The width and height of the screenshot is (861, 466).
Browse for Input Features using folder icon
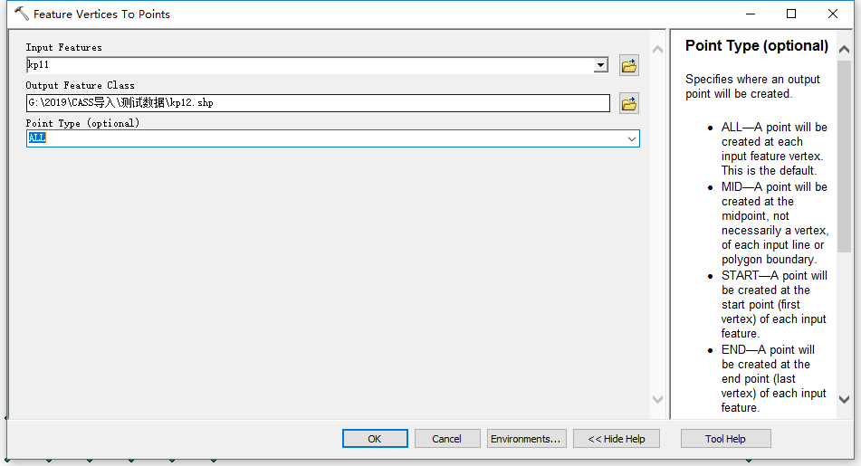(x=628, y=65)
